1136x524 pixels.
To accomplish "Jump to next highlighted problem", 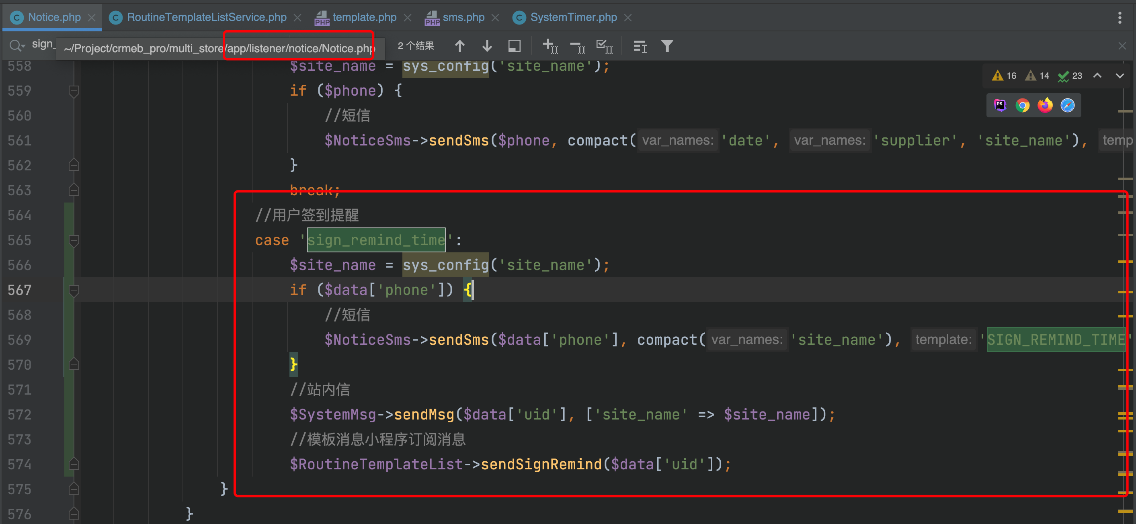I will 1119,76.
